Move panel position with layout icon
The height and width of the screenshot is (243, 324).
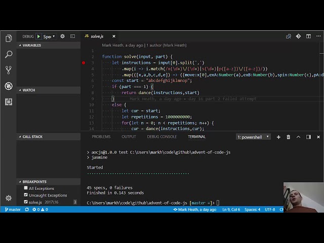308,137
